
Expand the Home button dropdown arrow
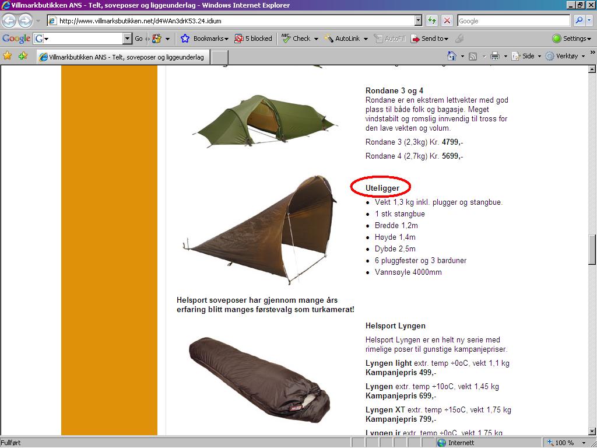(x=462, y=57)
